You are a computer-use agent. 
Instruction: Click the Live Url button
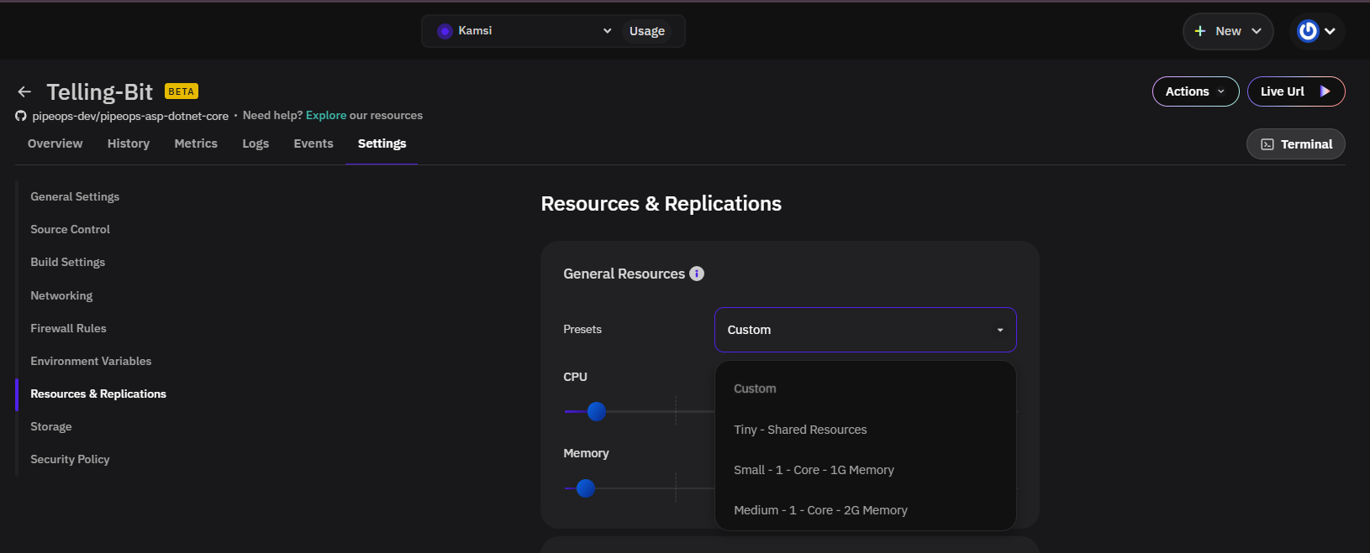point(1296,91)
